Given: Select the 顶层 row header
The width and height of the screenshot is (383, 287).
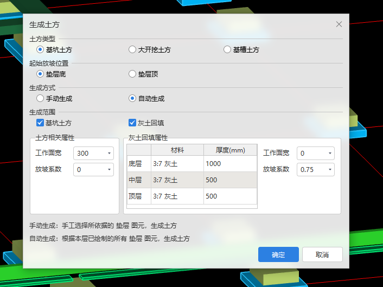Looking at the screenshot, I should coord(139,196).
